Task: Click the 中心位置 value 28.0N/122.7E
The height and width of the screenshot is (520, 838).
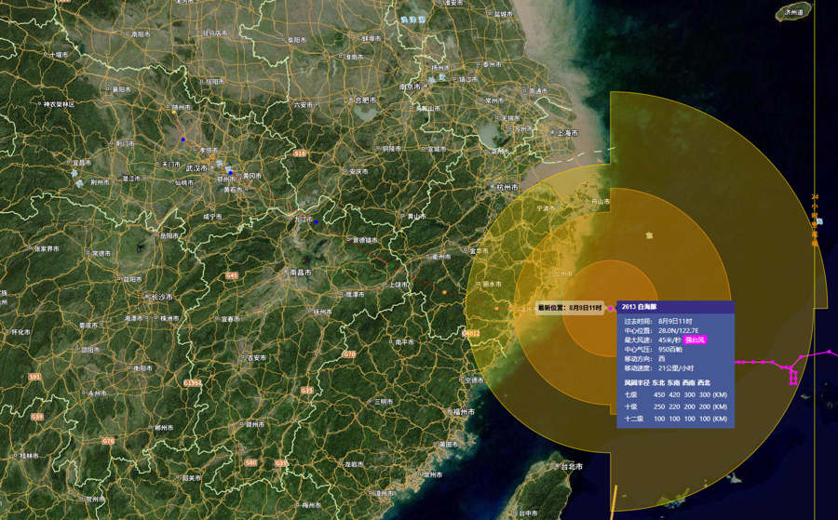Action: coord(678,330)
